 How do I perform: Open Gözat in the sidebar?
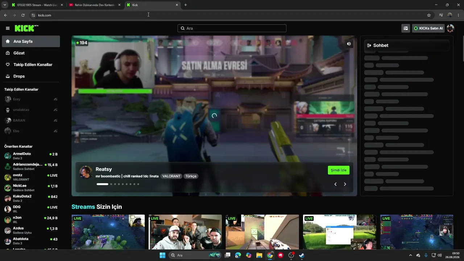tap(31, 53)
